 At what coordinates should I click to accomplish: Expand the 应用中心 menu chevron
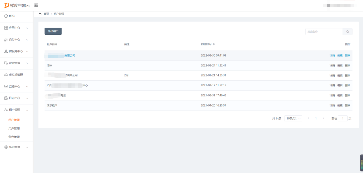(27, 28)
